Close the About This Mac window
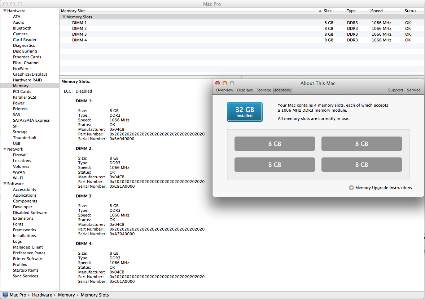425x299 pixels. point(218,83)
